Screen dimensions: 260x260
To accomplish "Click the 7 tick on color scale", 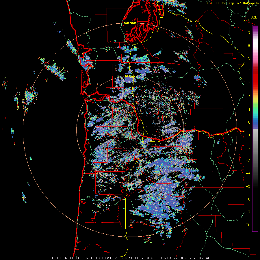I will click(x=249, y=32).
